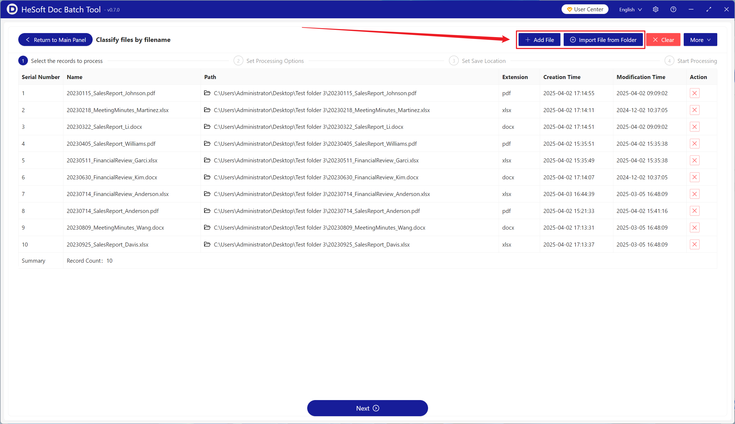
Task: Open the User Center
Action: [585, 9]
